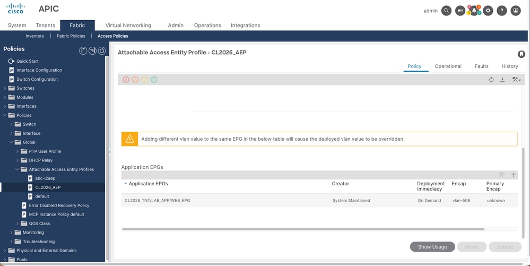Open the settings gear icon
Viewport: 530px width, 266px height.
[488, 11]
